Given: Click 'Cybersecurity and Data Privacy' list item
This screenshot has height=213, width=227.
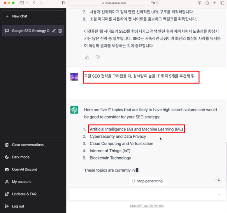Looking at the screenshot, I should click(118, 137).
